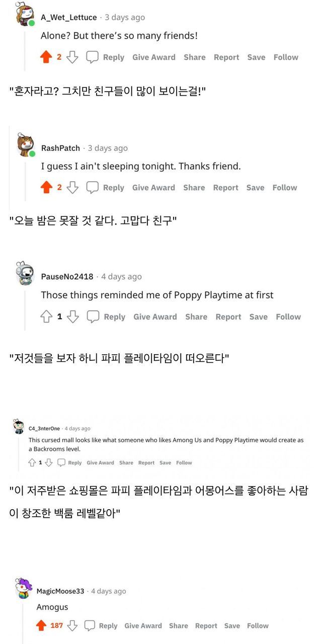Click the upvote arrow on C4_3nterOne's comment

point(32,463)
